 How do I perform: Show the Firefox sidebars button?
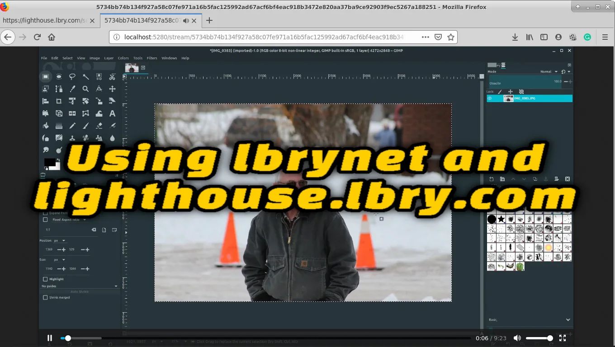[x=544, y=37]
